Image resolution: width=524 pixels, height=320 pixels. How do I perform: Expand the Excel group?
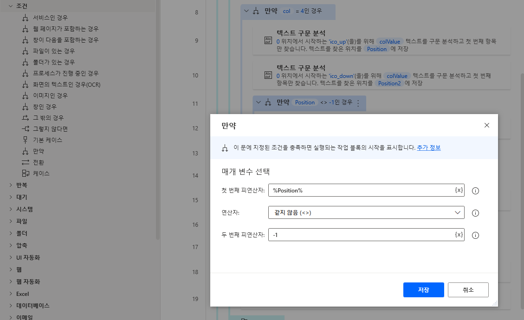tap(10, 294)
